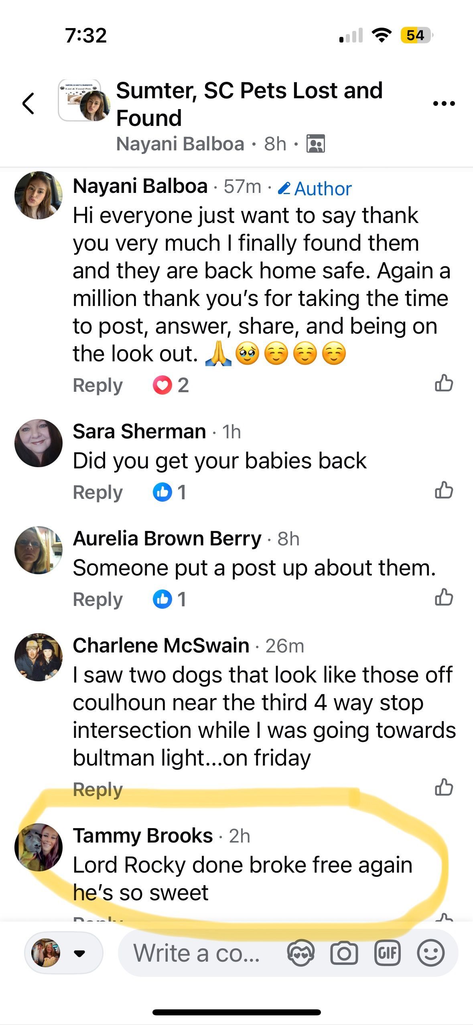This screenshot has width=473, height=1025.
Task: Open the avatar sticker picker
Action: pos(301,953)
